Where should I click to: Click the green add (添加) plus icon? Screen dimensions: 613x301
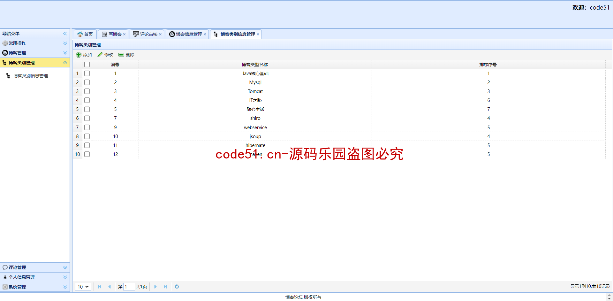(79, 55)
